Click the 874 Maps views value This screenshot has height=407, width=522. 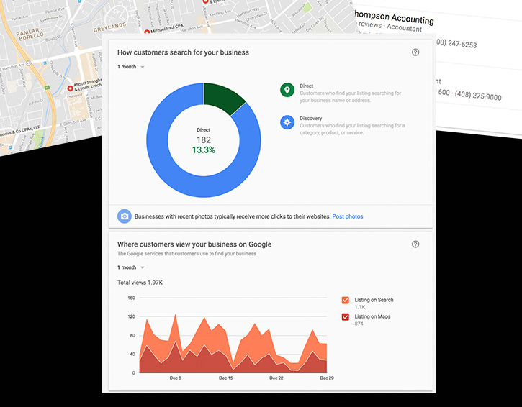tap(359, 324)
